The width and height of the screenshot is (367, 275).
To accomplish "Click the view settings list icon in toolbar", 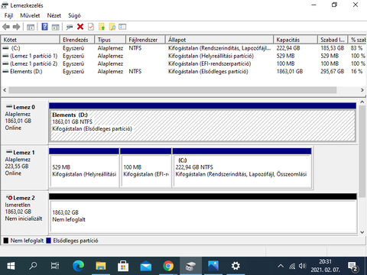I will (x=122, y=27).
